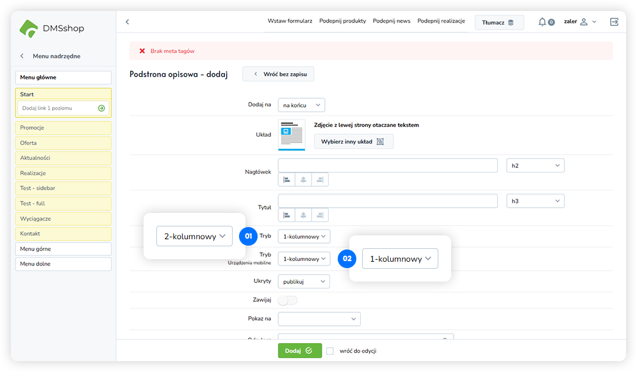Align Tytuł text to the right
Screen dimensions: 637x372
click(320, 215)
